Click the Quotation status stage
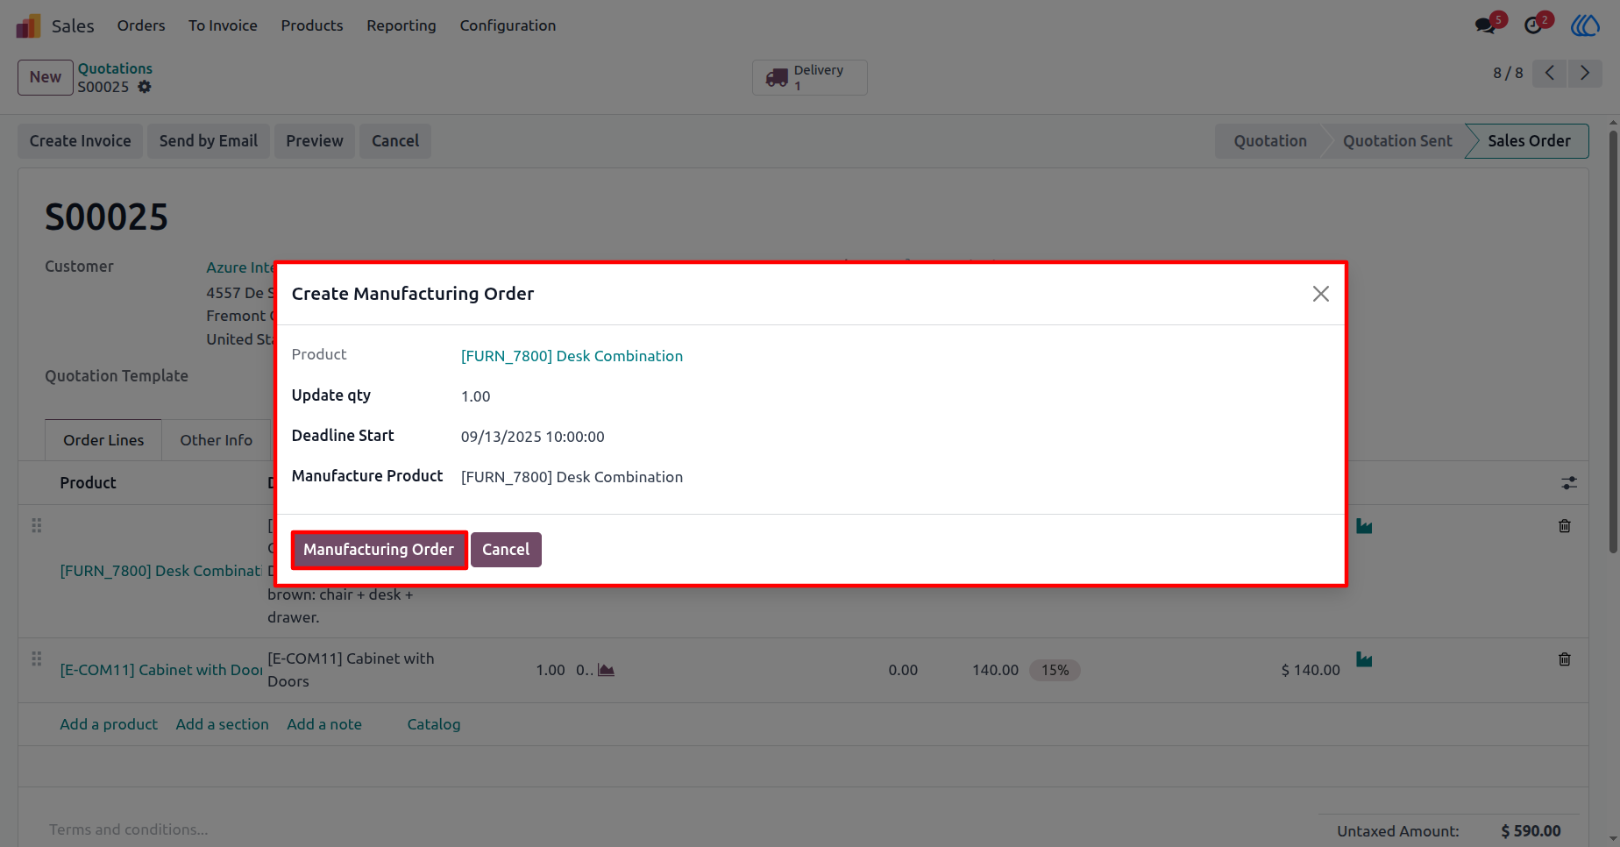1620x847 pixels. pyautogui.click(x=1270, y=141)
